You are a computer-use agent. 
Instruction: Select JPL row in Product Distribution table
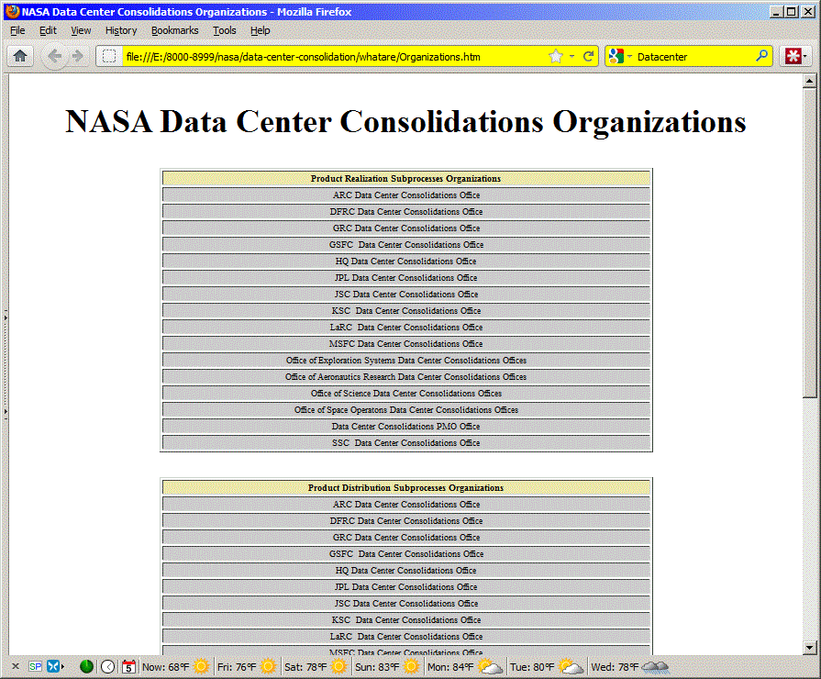coord(405,586)
